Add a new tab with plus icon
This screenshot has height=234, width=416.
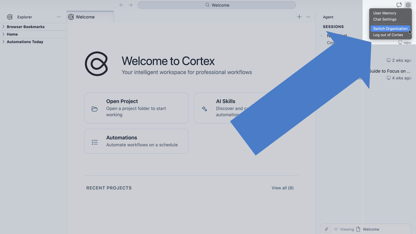pos(299,17)
